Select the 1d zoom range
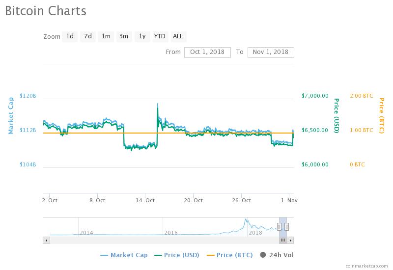Viewport: 393px width, 270px height. (70, 36)
